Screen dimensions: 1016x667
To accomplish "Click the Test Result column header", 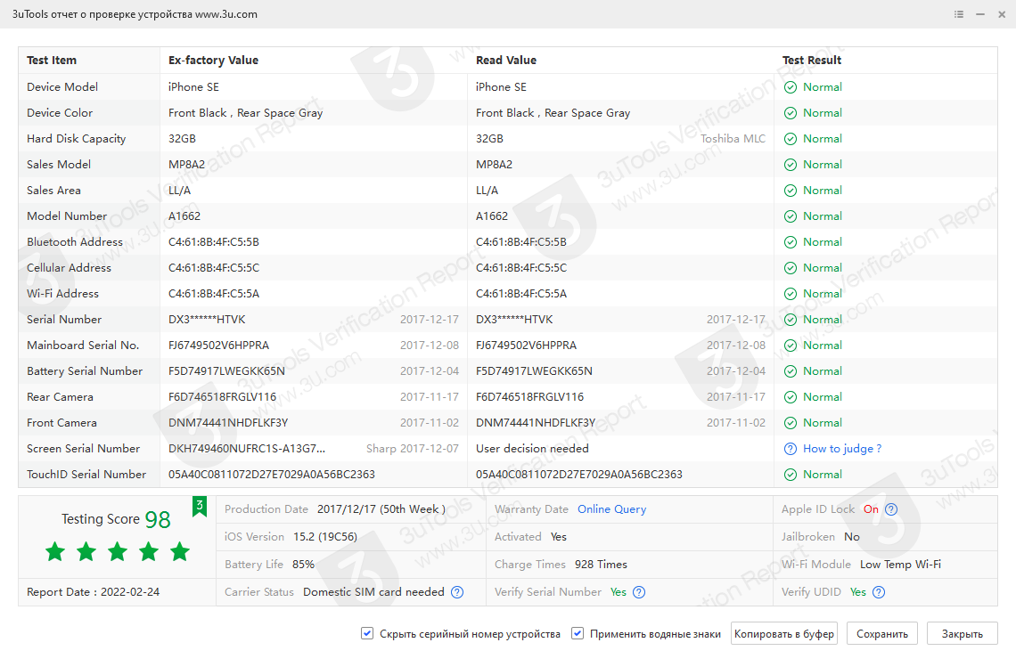I will pyautogui.click(x=812, y=61).
